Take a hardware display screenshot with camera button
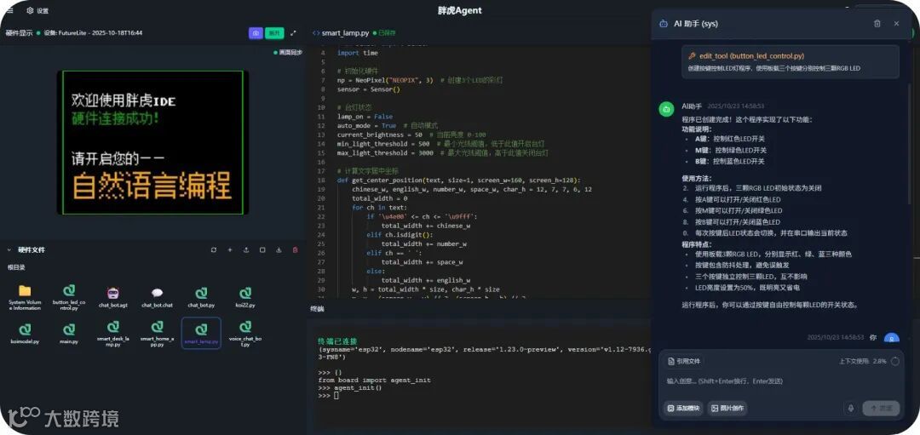 (256, 33)
